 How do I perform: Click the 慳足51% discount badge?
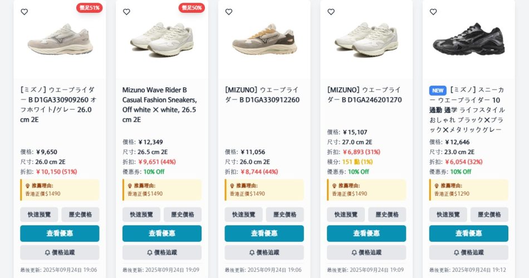(x=90, y=8)
